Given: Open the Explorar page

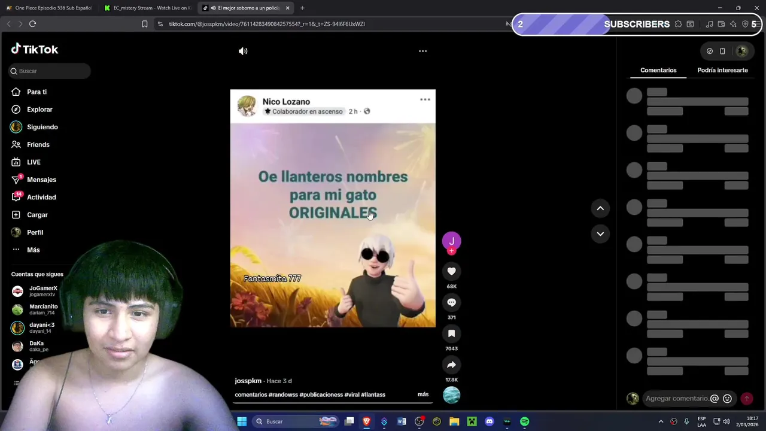Looking at the screenshot, I should pyautogui.click(x=39, y=110).
